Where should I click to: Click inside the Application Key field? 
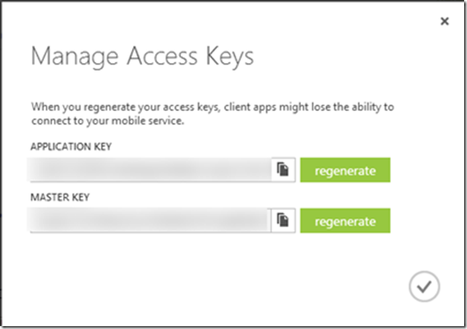coord(150,170)
